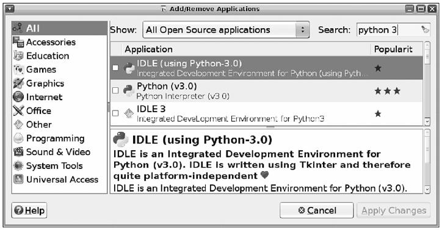Screen dimensions: 442x230
Task: Click the Programming category icon
Action: [x=18, y=138]
